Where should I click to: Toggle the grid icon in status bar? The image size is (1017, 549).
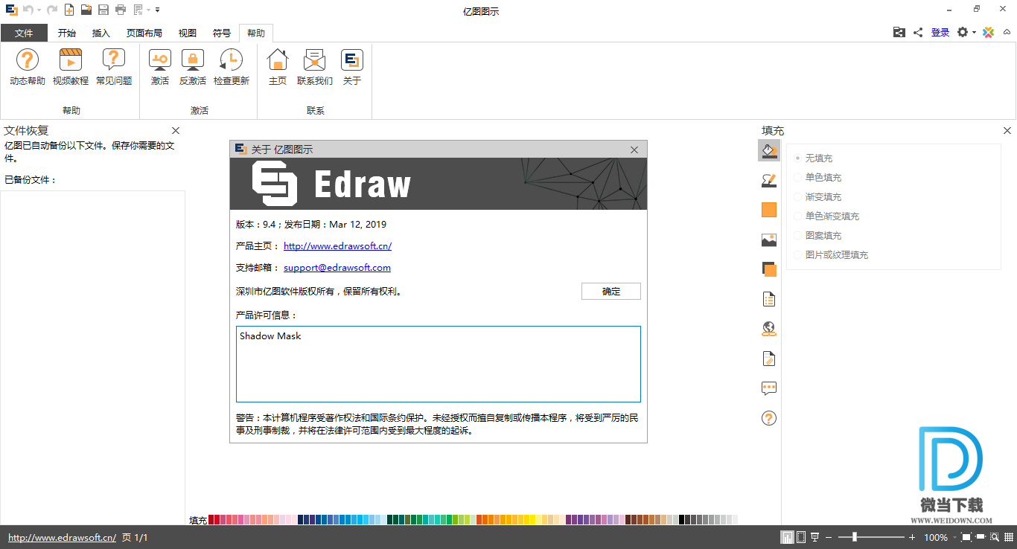pos(1008,537)
